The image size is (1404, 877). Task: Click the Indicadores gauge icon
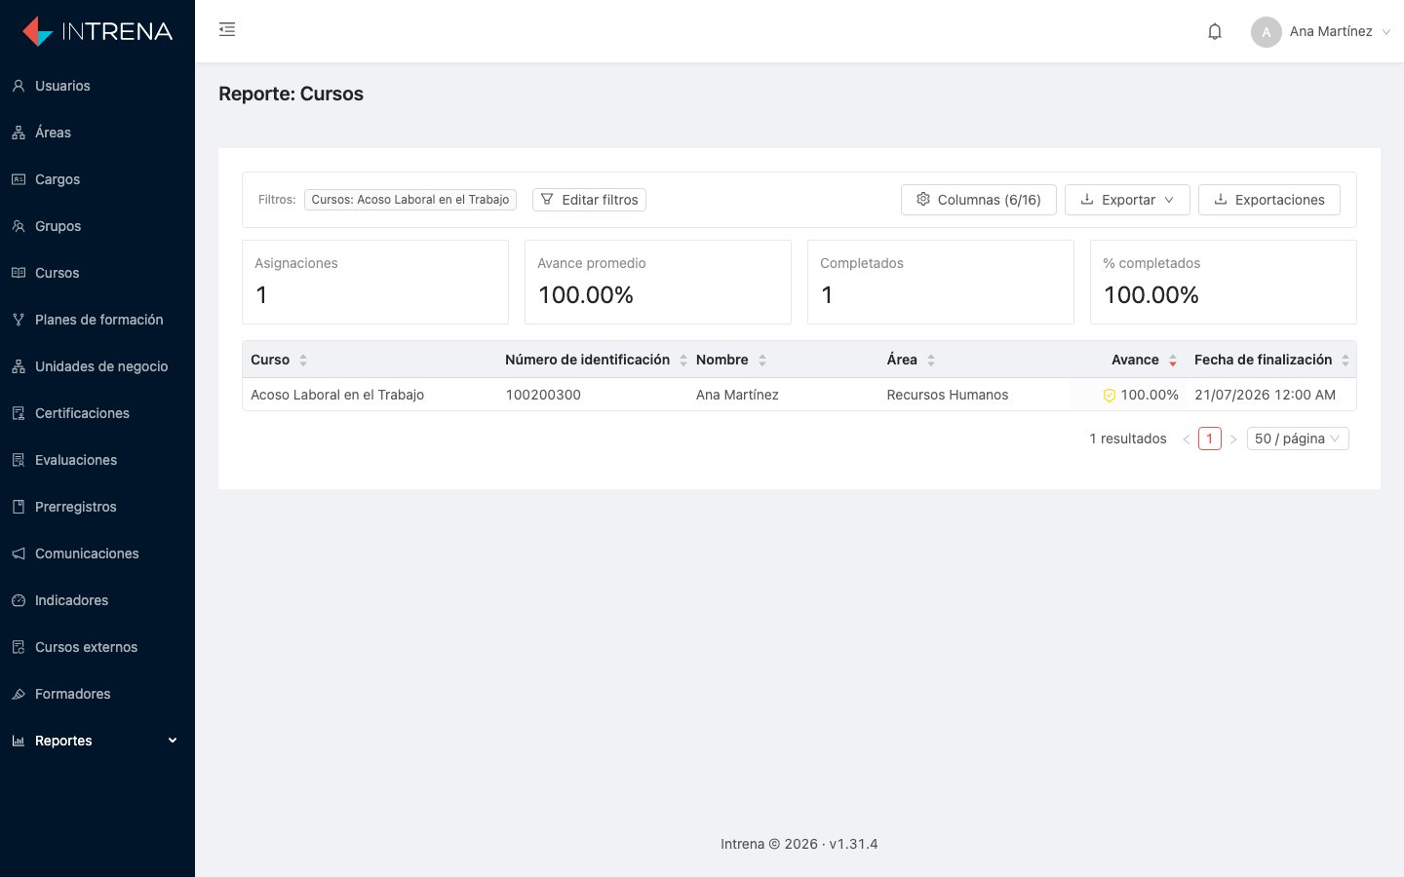click(x=19, y=600)
